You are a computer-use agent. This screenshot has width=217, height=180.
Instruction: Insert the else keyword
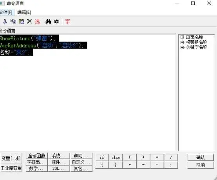pos(116,157)
